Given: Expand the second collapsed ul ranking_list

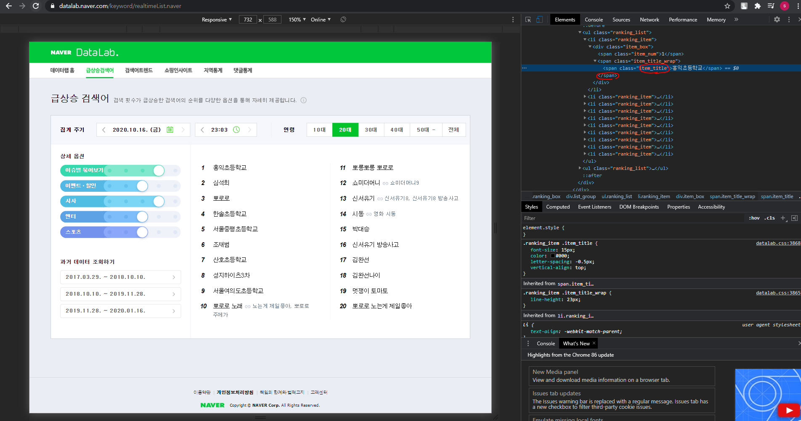Looking at the screenshot, I should tap(580, 168).
